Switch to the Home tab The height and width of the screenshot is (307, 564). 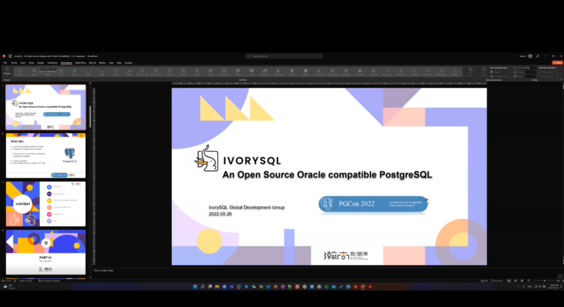[14, 63]
